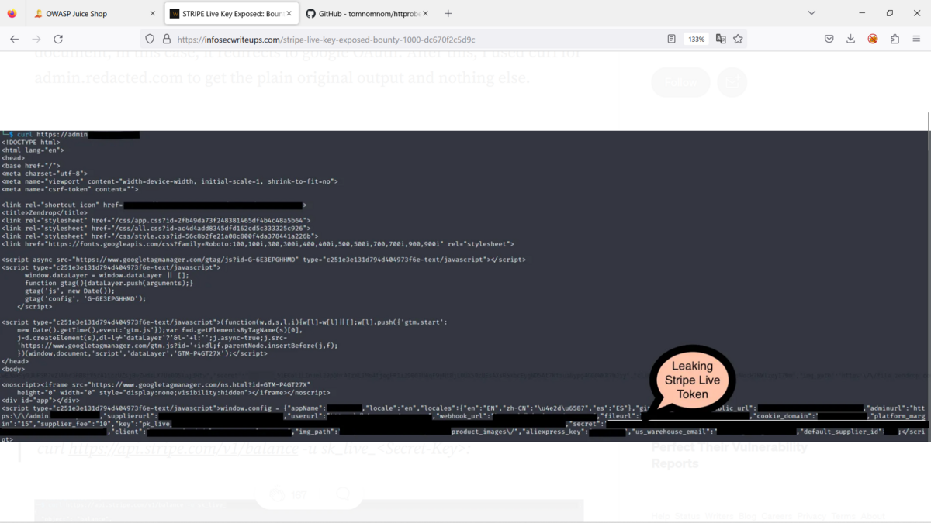Click the faded Follow button
Image resolution: width=931 pixels, height=523 pixels.
(680, 82)
